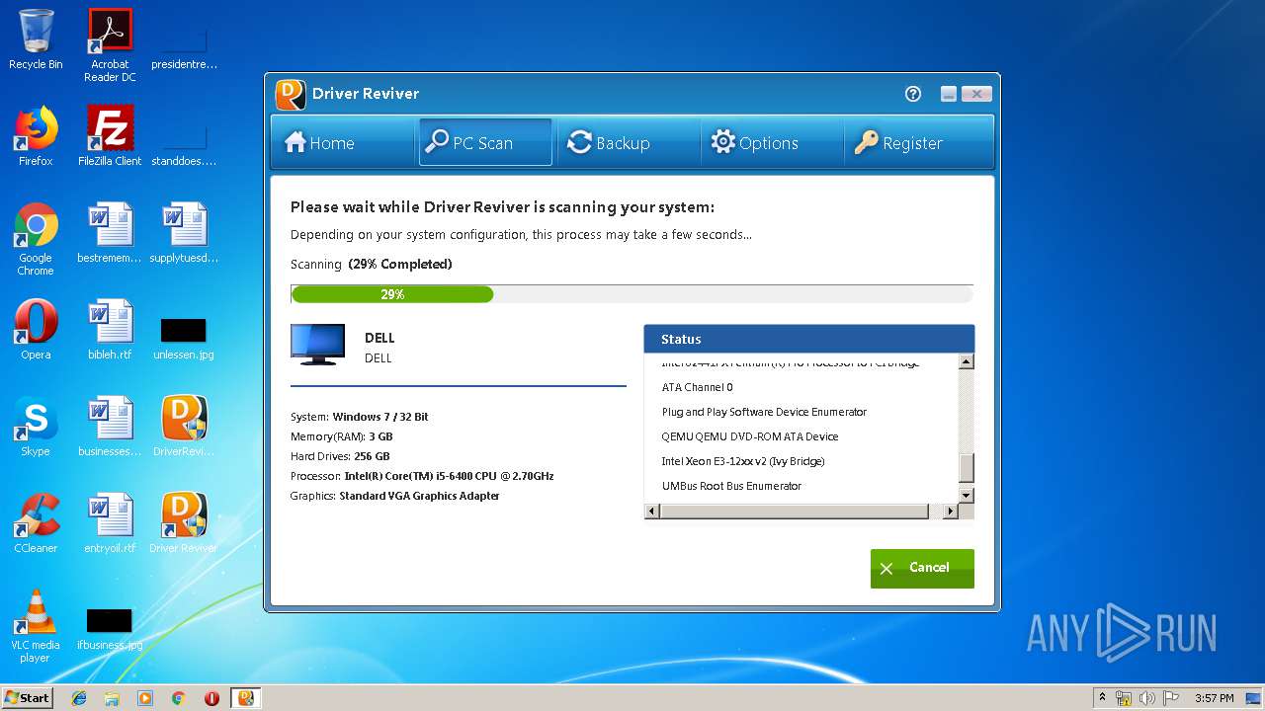
Task: Select businesses... document on desktop
Action: pyautogui.click(x=110, y=427)
